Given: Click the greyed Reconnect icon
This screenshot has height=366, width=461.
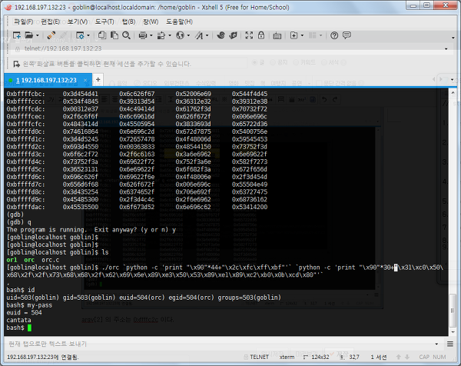Looking at the screenshot, I should pos(64,35).
